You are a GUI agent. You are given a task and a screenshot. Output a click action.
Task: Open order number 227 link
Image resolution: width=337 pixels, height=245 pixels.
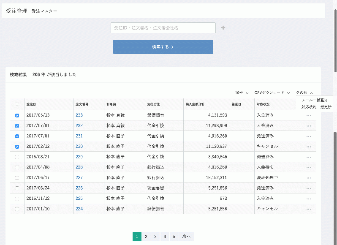pyautogui.click(x=79, y=177)
